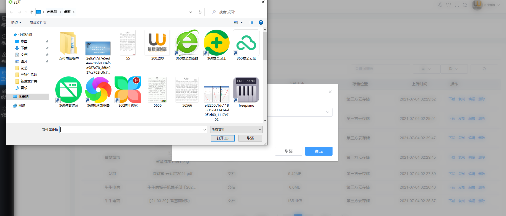Select 音乐 in the navigation pane
This screenshot has width=506, height=216.
click(x=24, y=88)
